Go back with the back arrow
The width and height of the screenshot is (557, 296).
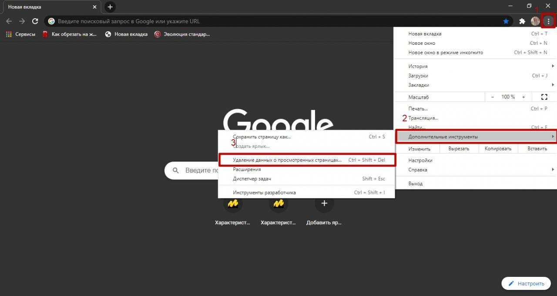[9, 21]
